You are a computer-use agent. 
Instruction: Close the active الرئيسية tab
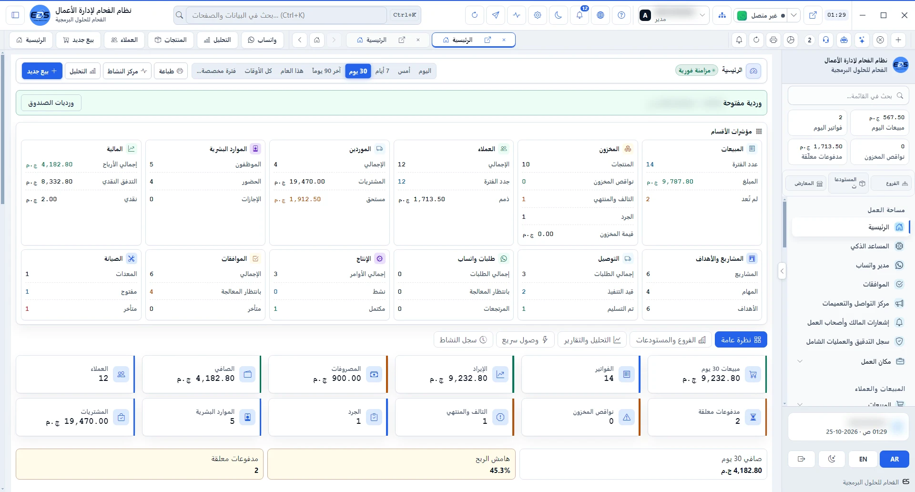[504, 40]
